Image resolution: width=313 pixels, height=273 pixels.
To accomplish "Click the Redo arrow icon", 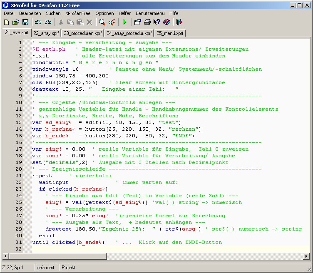I will click(48, 22).
